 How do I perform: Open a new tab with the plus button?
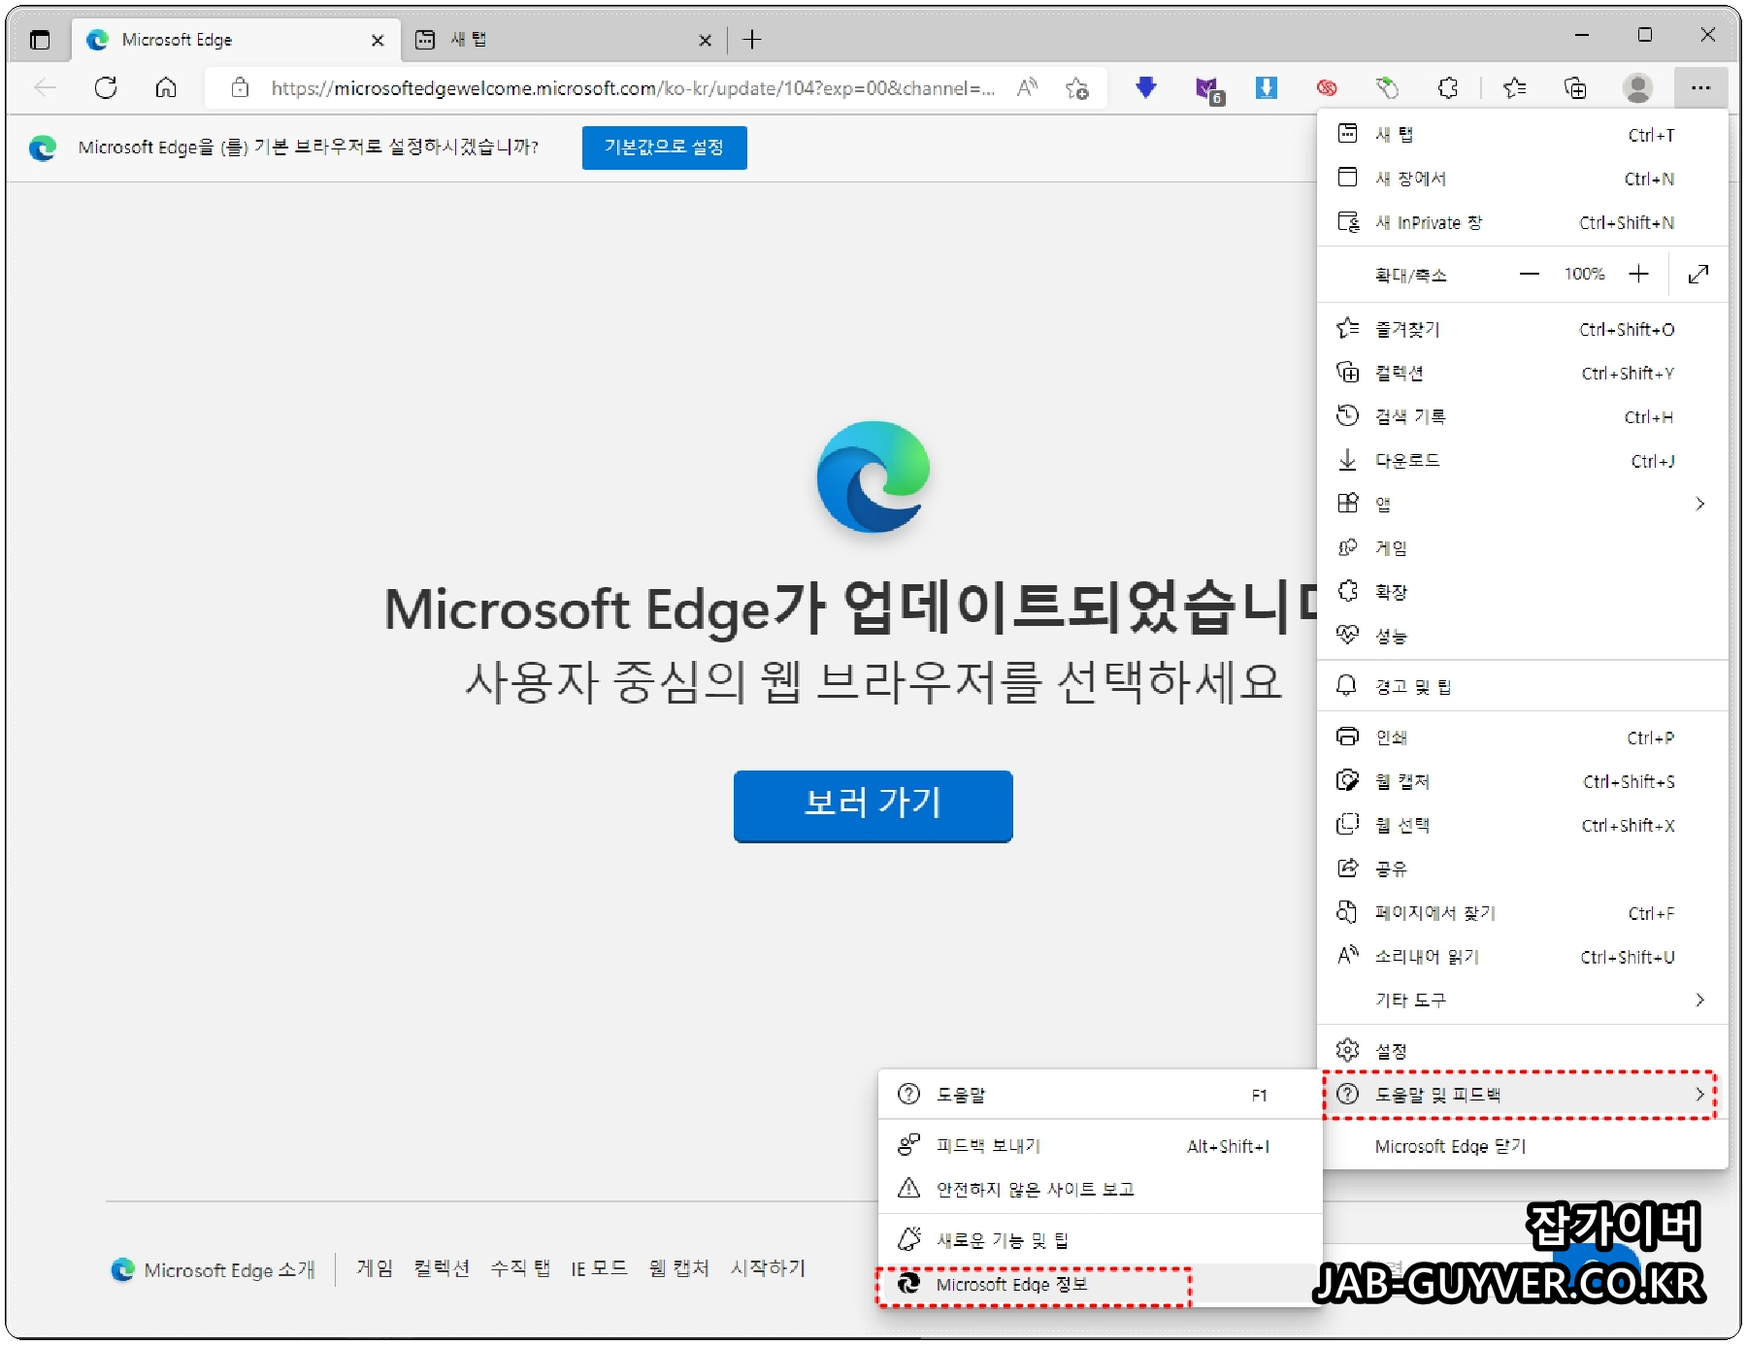coord(751,40)
